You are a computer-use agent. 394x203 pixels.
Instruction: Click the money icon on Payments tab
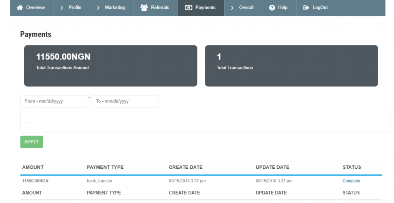click(189, 8)
